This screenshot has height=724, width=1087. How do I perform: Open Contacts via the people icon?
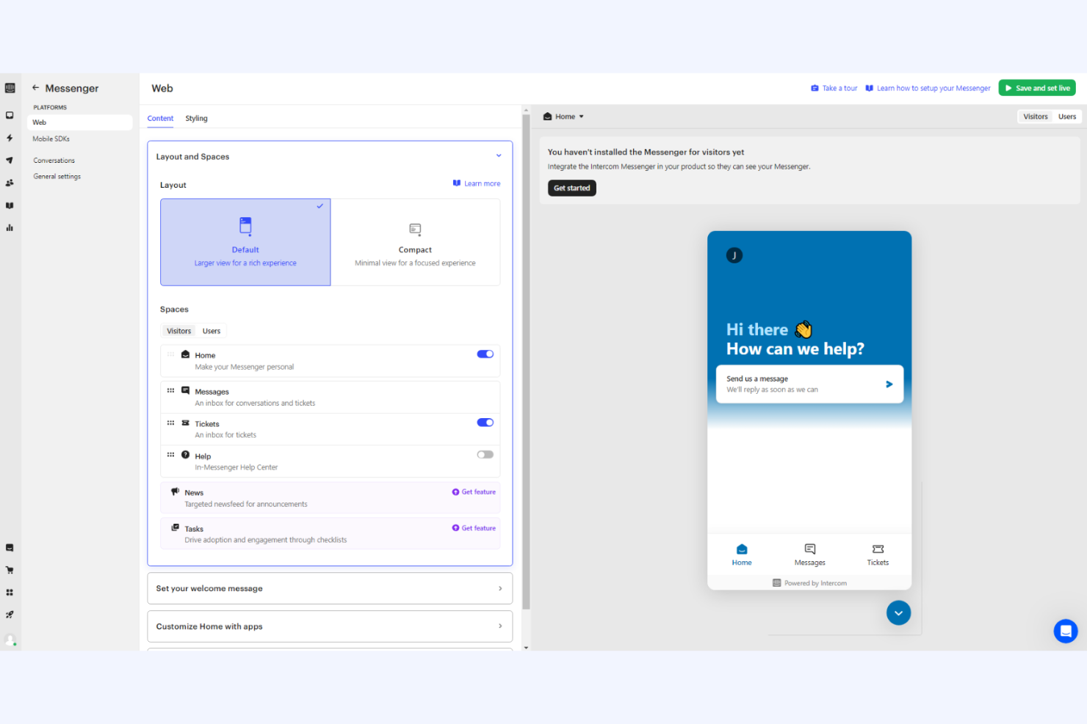point(10,183)
